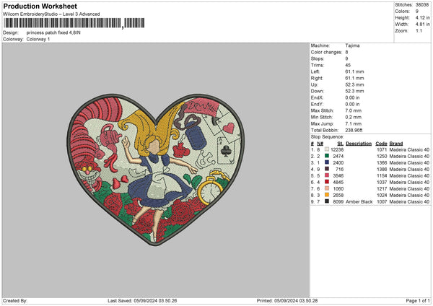Click the heart-shaped embroidery design preview
433x306 pixels.
click(x=156, y=170)
